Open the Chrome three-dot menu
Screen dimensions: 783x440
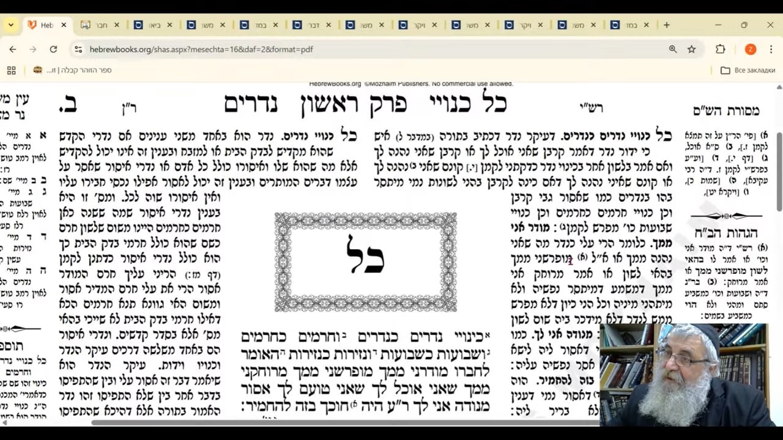[x=770, y=49]
